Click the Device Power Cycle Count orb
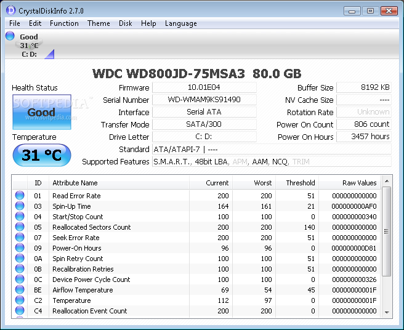Screen dimensions: 404x330 pos(20,279)
